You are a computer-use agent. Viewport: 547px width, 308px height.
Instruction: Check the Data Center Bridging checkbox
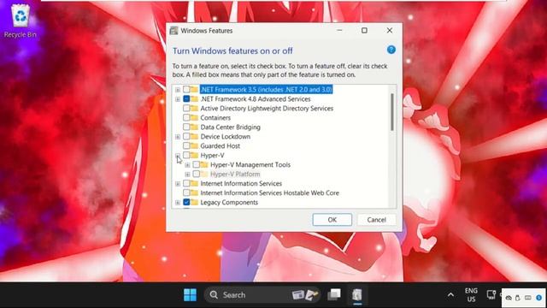pos(186,127)
